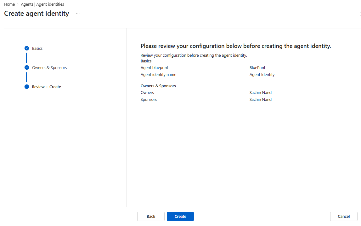
Task: Open the more options ellipsis beside title
Action: coord(78,14)
